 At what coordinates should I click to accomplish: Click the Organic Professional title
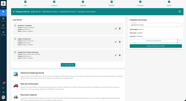[24, 39]
